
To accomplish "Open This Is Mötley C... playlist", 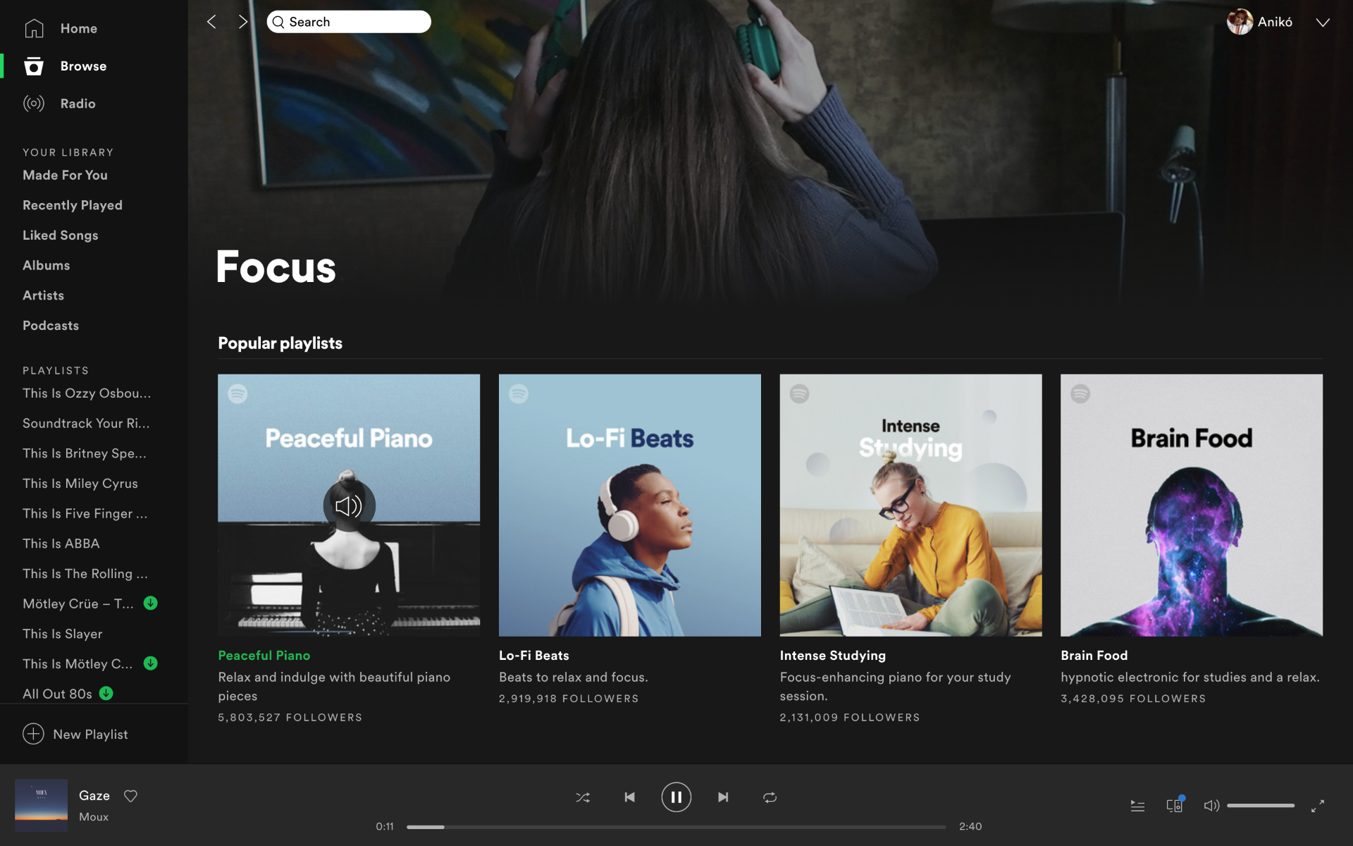I will tap(78, 664).
